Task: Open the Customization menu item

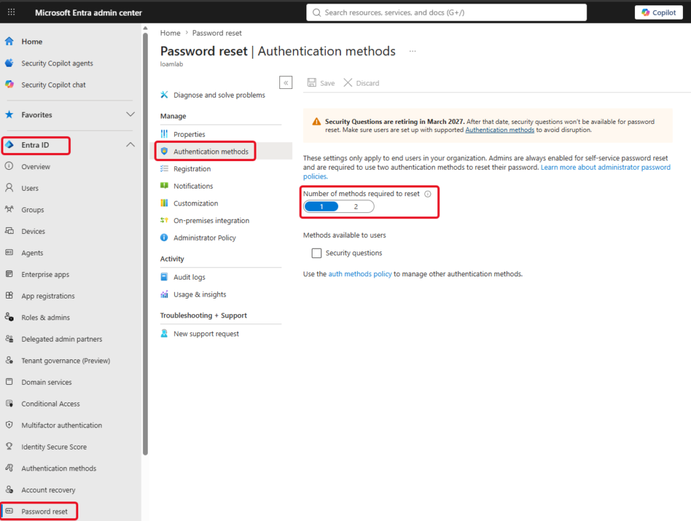Action: click(196, 204)
